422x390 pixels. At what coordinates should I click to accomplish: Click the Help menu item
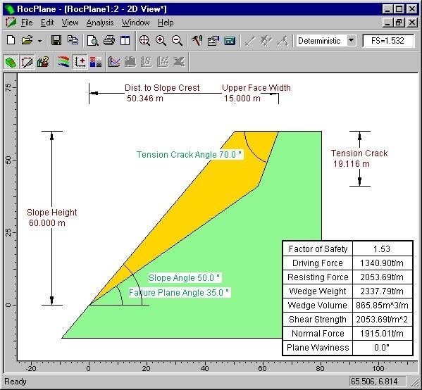(166, 23)
